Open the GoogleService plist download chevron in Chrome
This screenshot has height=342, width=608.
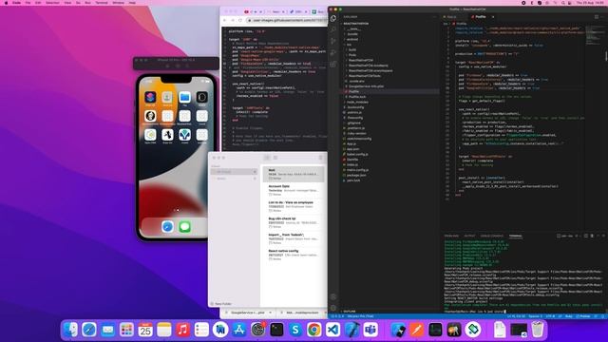(270, 313)
